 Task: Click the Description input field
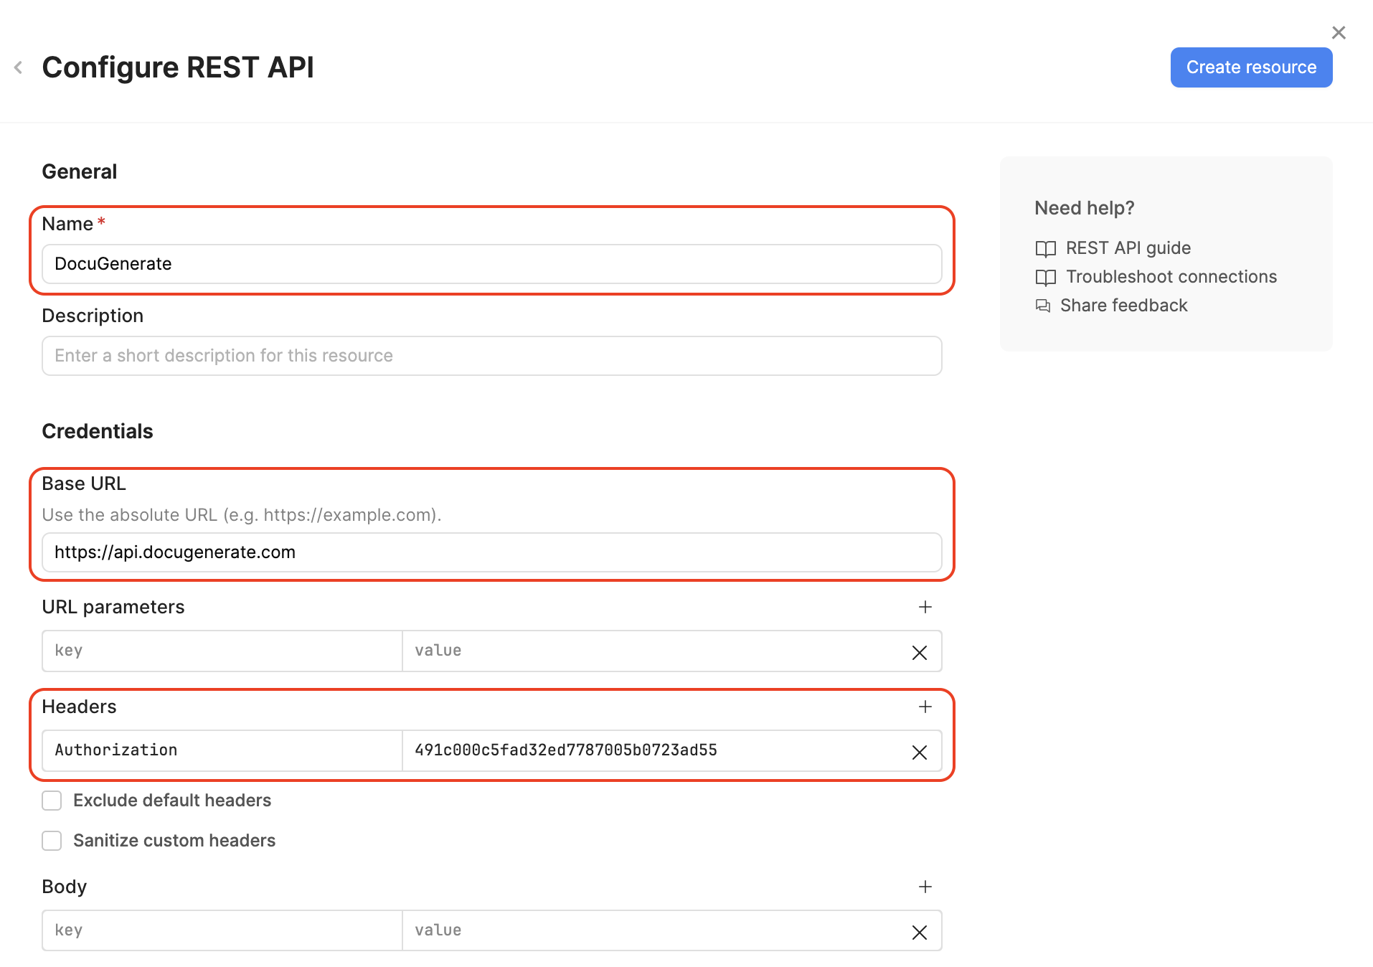(491, 356)
